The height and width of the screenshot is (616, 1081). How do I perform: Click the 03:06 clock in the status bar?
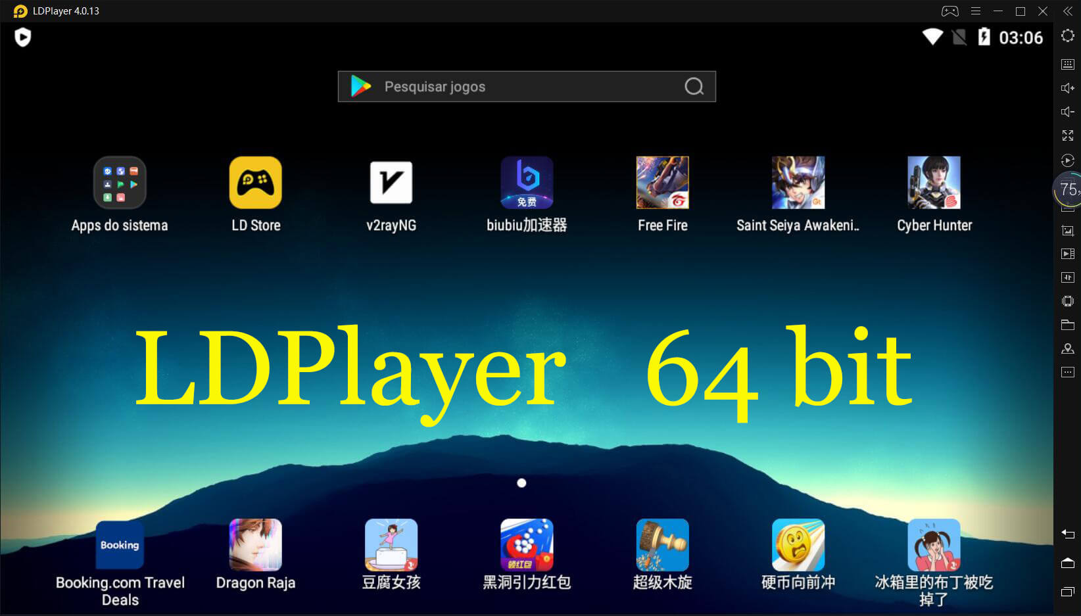click(1021, 37)
